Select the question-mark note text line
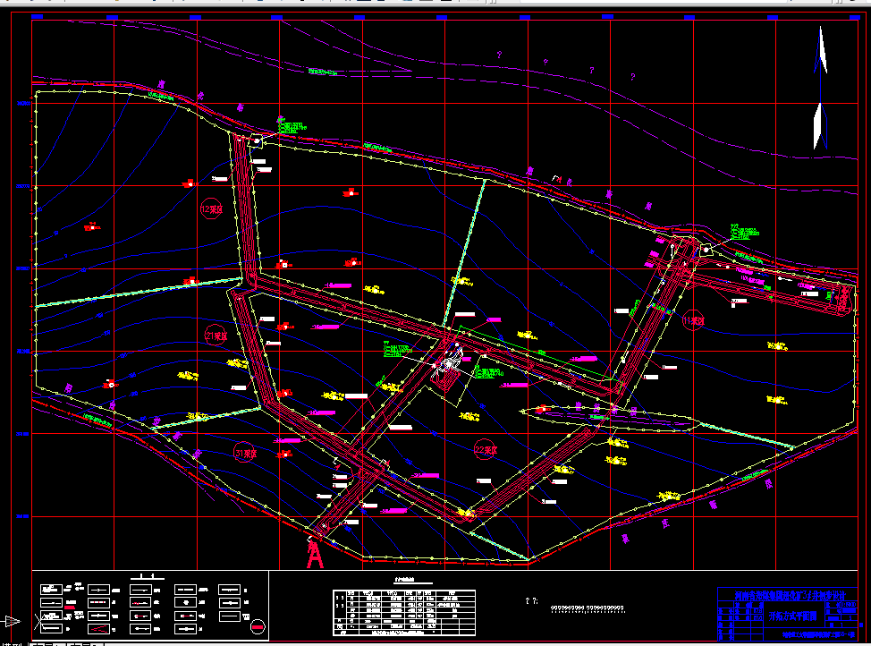The height and width of the screenshot is (646, 871). click(588, 608)
